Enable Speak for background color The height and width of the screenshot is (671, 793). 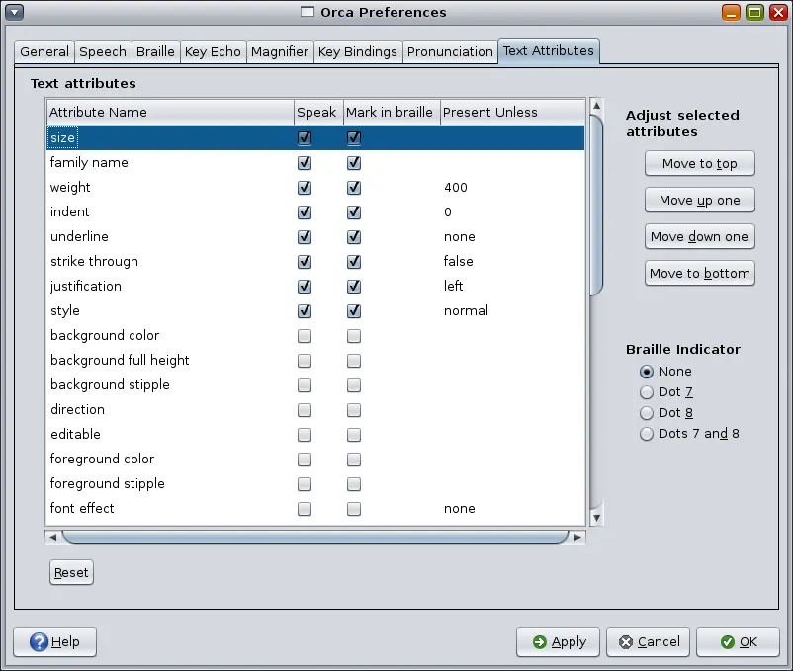(305, 336)
